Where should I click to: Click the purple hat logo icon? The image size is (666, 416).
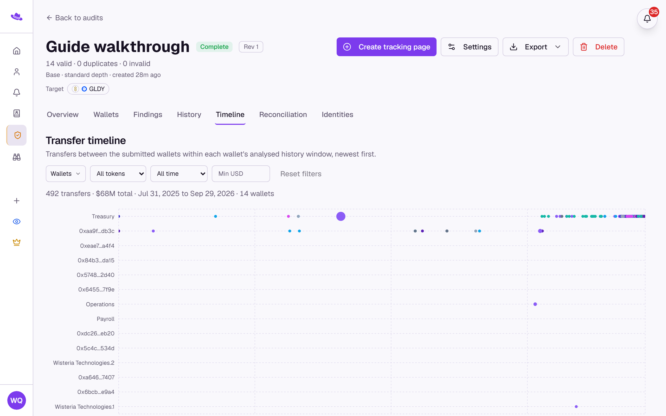point(16,16)
